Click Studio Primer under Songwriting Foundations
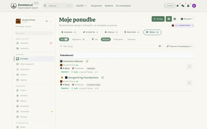This screenshot has height=129, width=207. coord(69,81)
